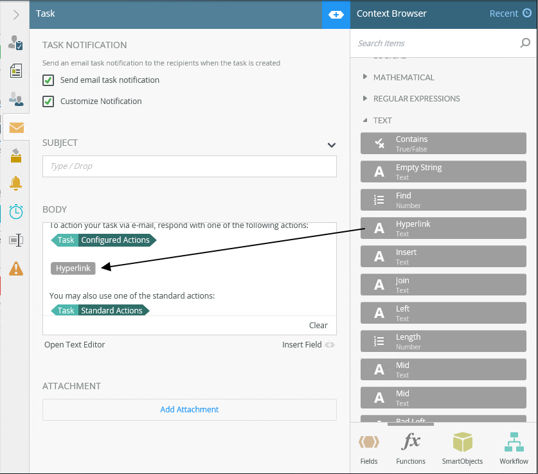Collapse the TEXT functions group
538x474 pixels.
(x=365, y=120)
